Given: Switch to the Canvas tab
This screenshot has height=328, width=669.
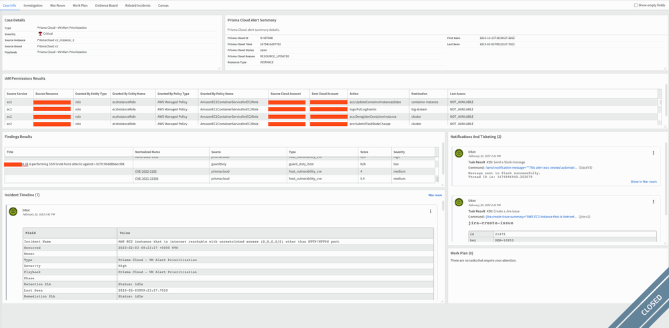Looking at the screenshot, I should click(163, 5).
